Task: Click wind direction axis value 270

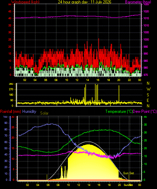Action: (x=11, y=90)
